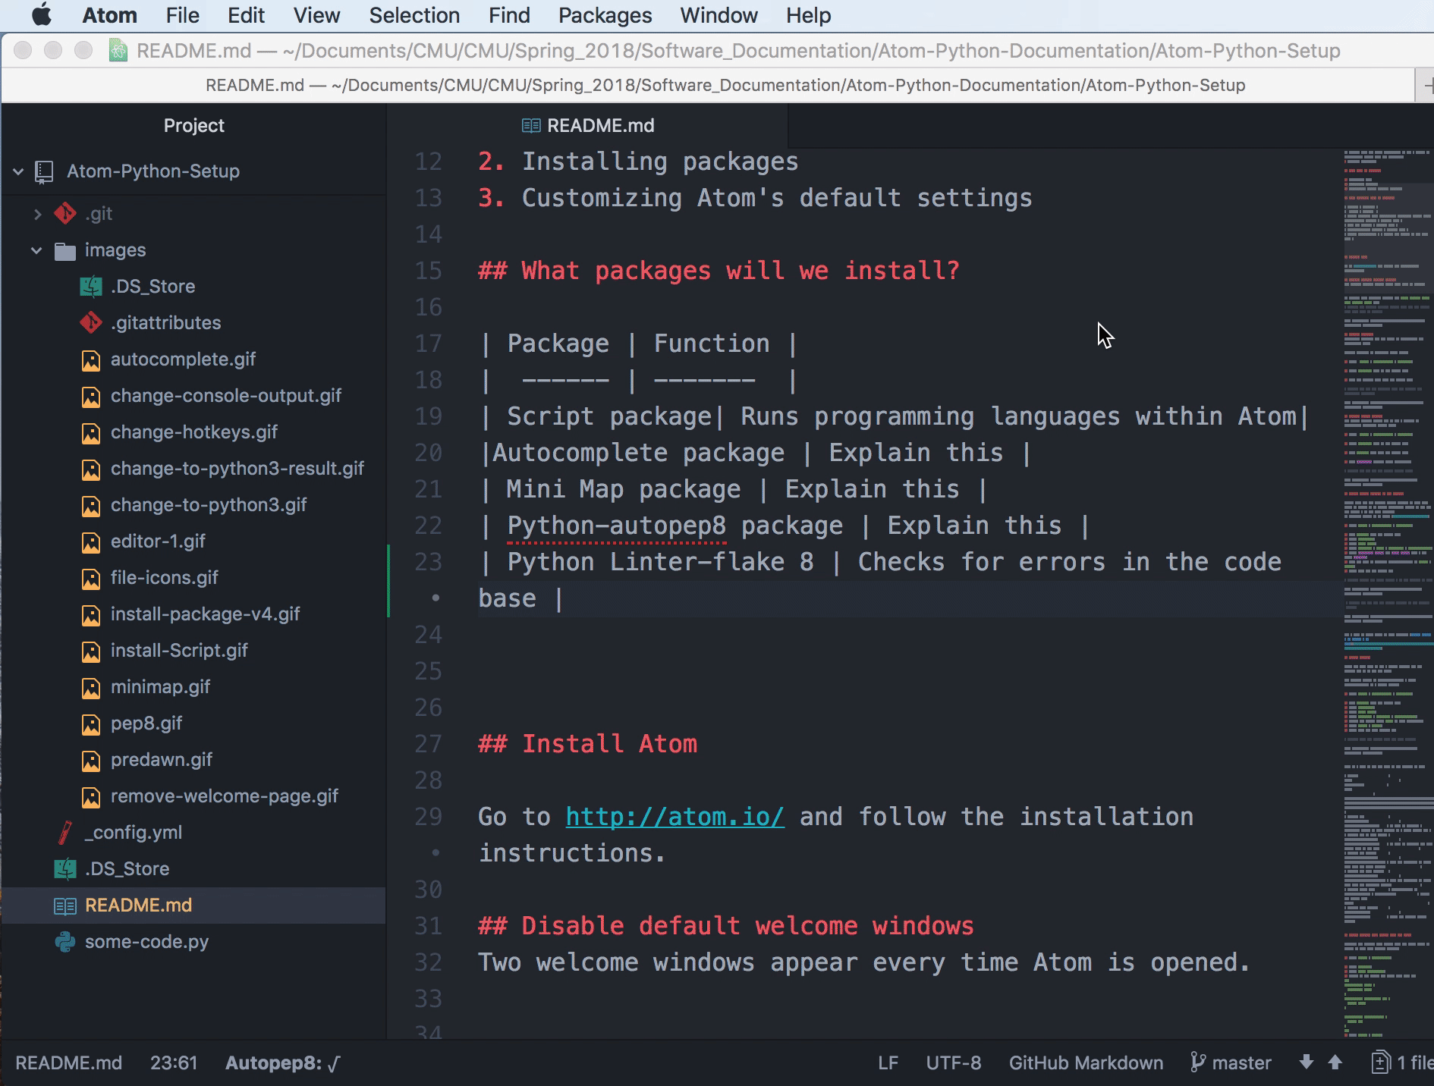1434x1086 pixels.
Task: Click the .gitattributes git icon
Action: [x=91, y=323]
